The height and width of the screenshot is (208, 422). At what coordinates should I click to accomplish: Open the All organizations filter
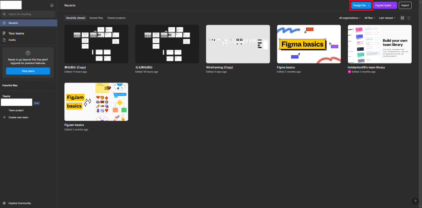(x=350, y=18)
